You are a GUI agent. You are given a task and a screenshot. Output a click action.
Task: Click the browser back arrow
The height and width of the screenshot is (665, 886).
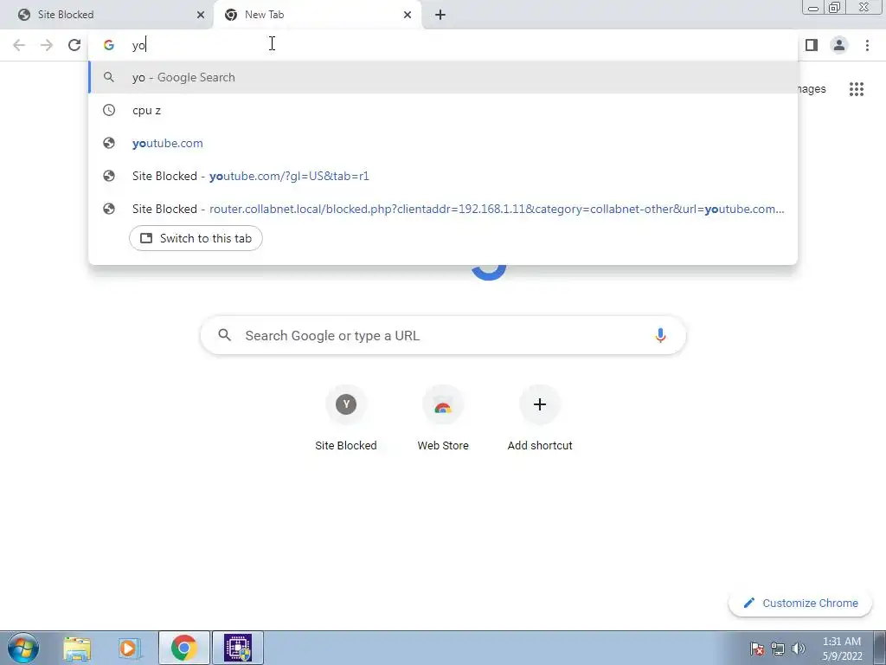(19, 45)
